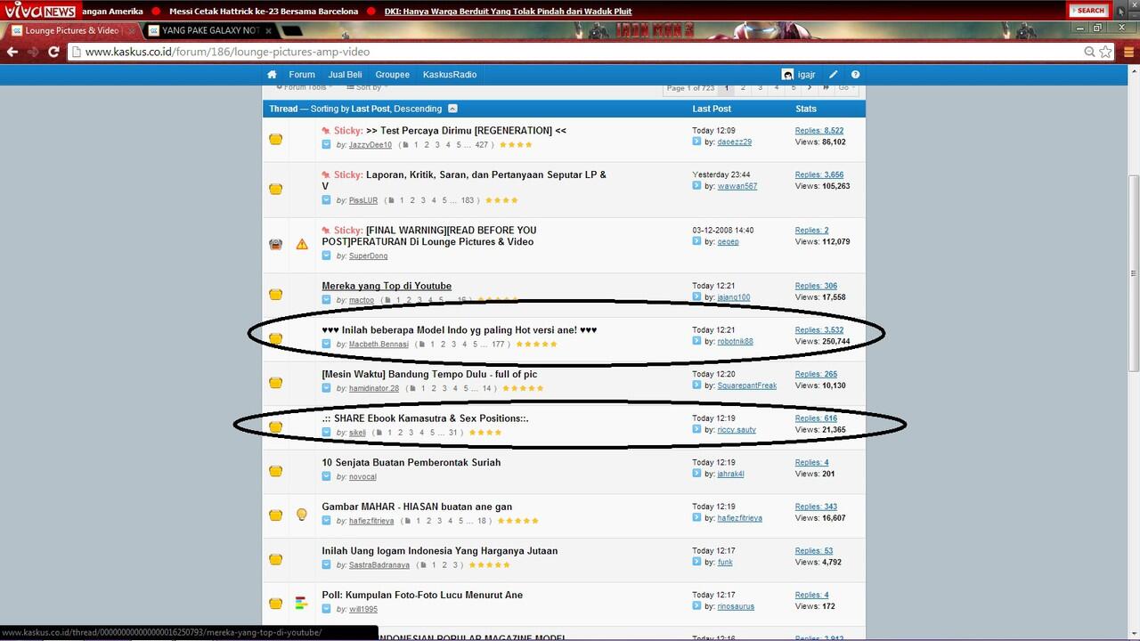The width and height of the screenshot is (1140, 641).
Task: Click locked folder icon of FINAL WARNING thread
Action: click(276, 244)
